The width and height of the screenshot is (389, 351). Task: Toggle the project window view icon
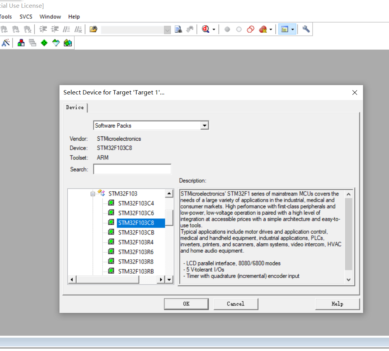pos(285,29)
